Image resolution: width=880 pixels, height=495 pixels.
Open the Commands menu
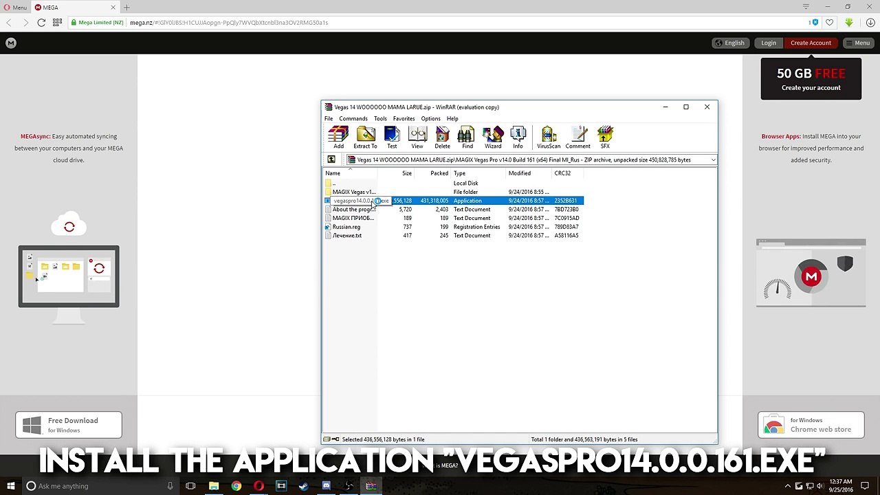(x=353, y=118)
